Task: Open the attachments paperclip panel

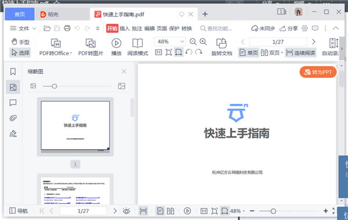Action: click(13, 118)
